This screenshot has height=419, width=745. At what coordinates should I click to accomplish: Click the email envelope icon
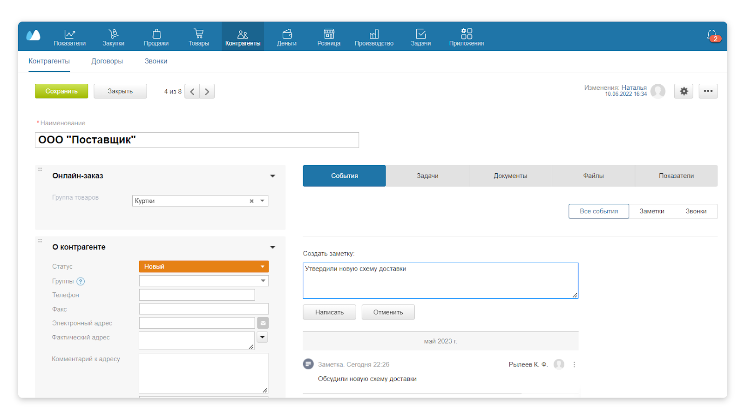[263, 323]
